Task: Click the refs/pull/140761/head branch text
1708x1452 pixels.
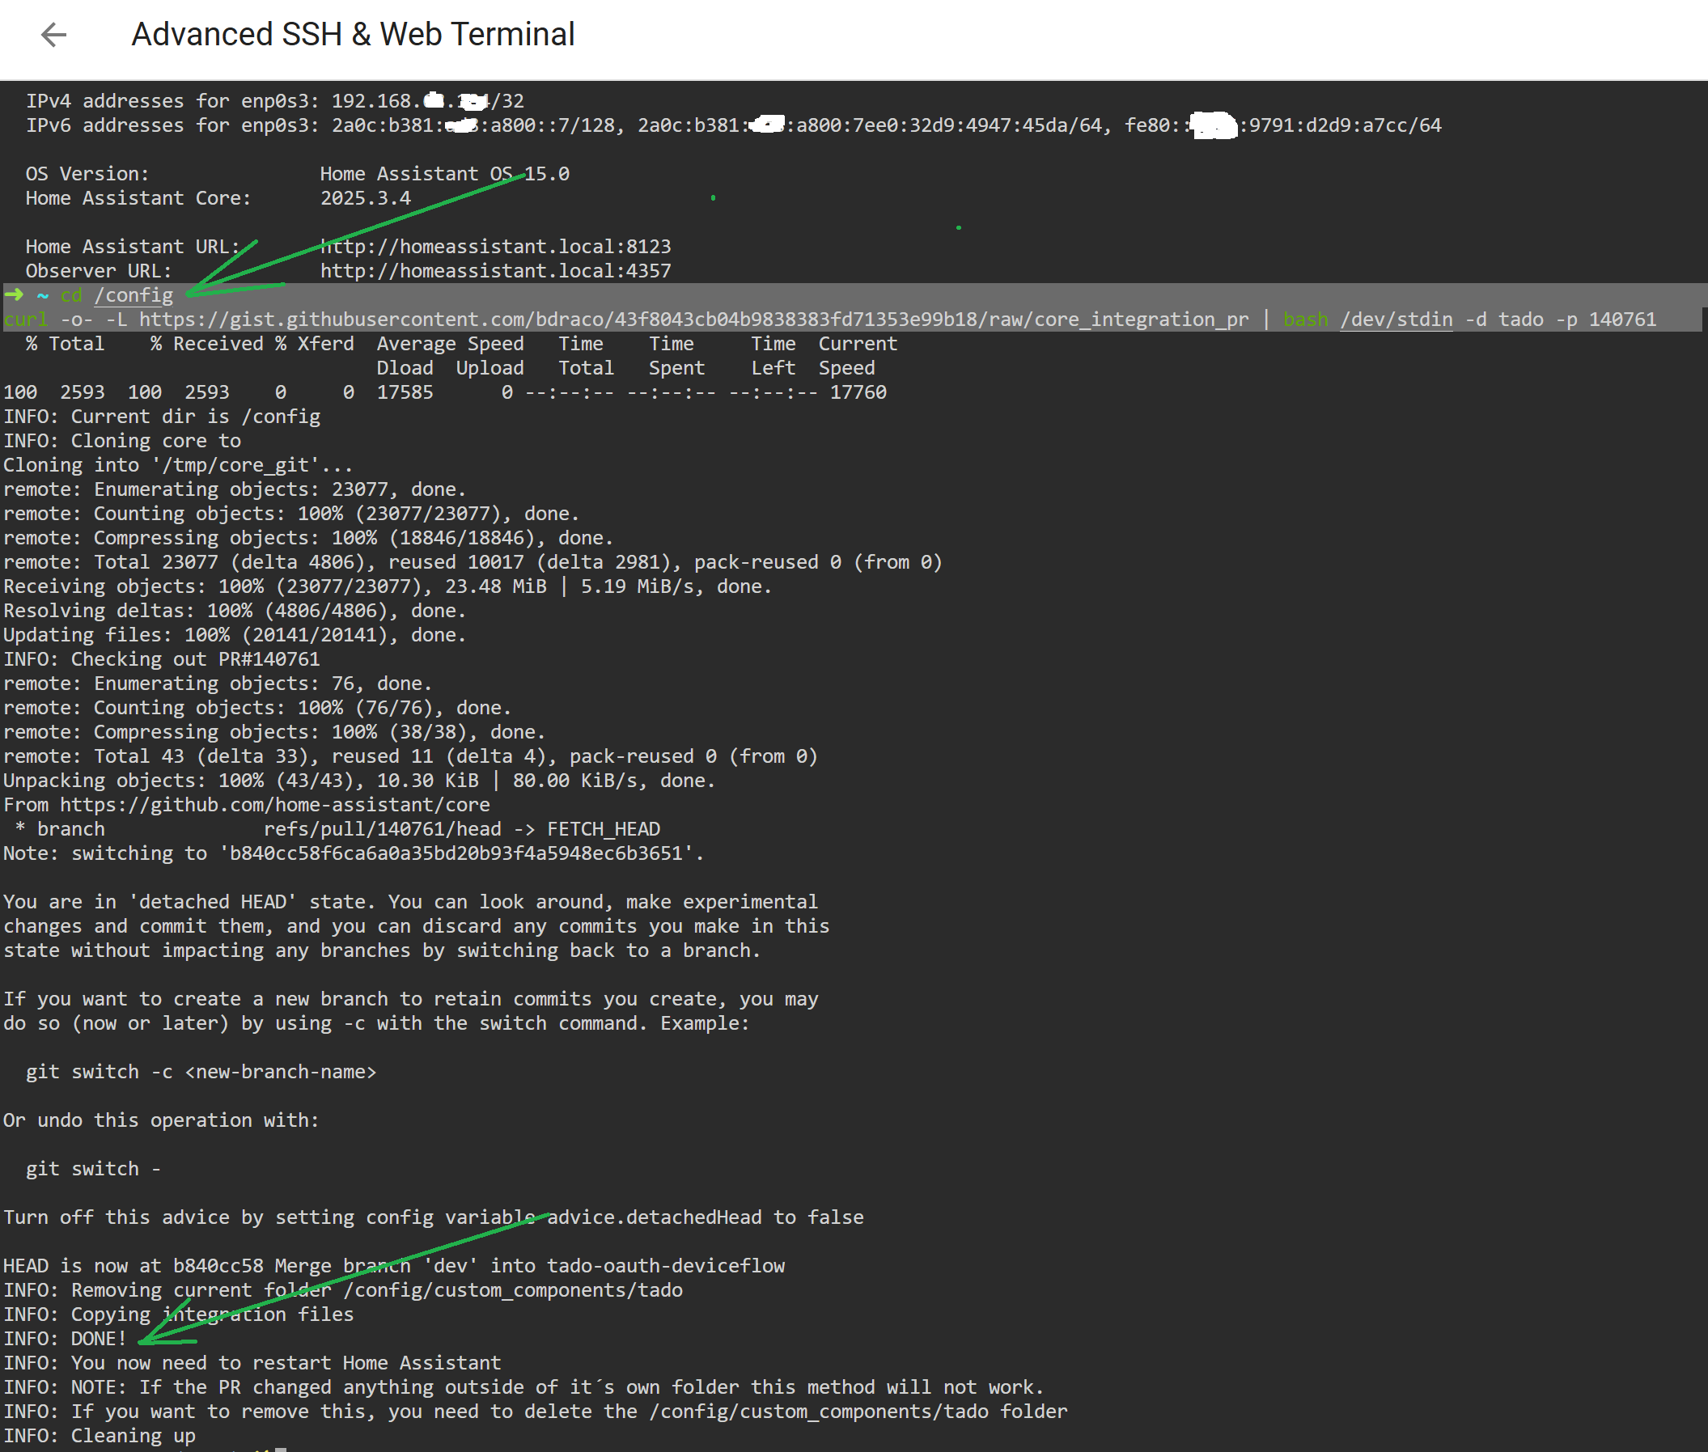Action: pyautogui.click(x=382, y=830)
